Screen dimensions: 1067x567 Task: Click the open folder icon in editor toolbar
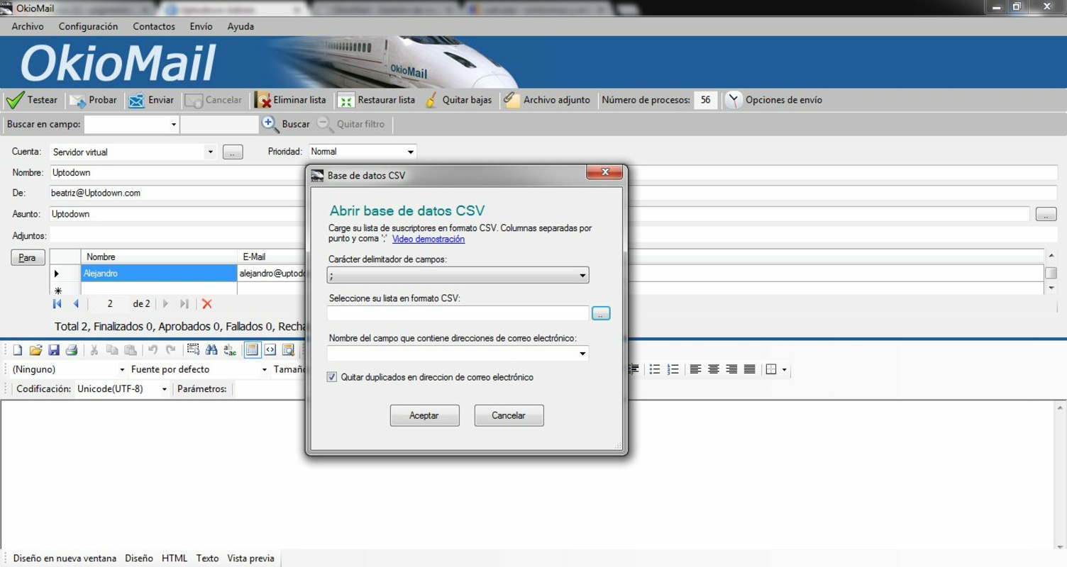(35, 349)
